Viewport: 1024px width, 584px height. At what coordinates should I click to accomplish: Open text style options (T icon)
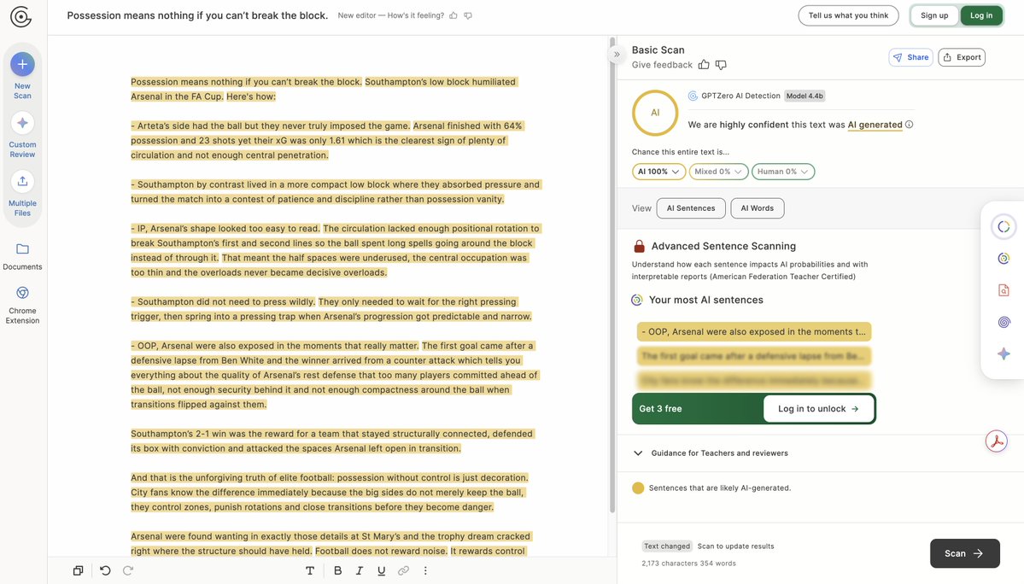[x=310, y=570]
